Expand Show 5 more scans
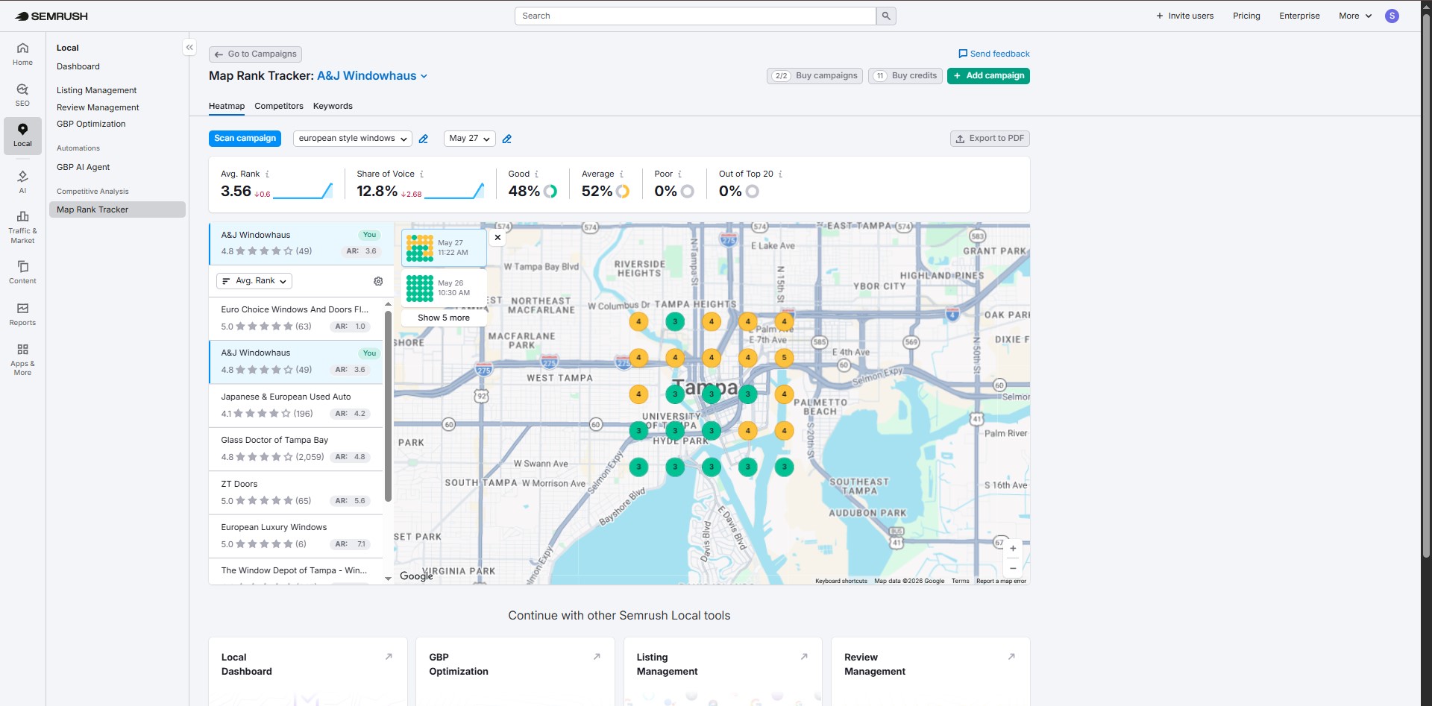 coord(444,318)
